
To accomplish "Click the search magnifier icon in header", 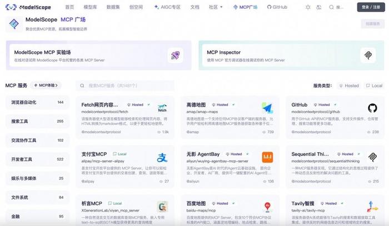I will 331,7.
